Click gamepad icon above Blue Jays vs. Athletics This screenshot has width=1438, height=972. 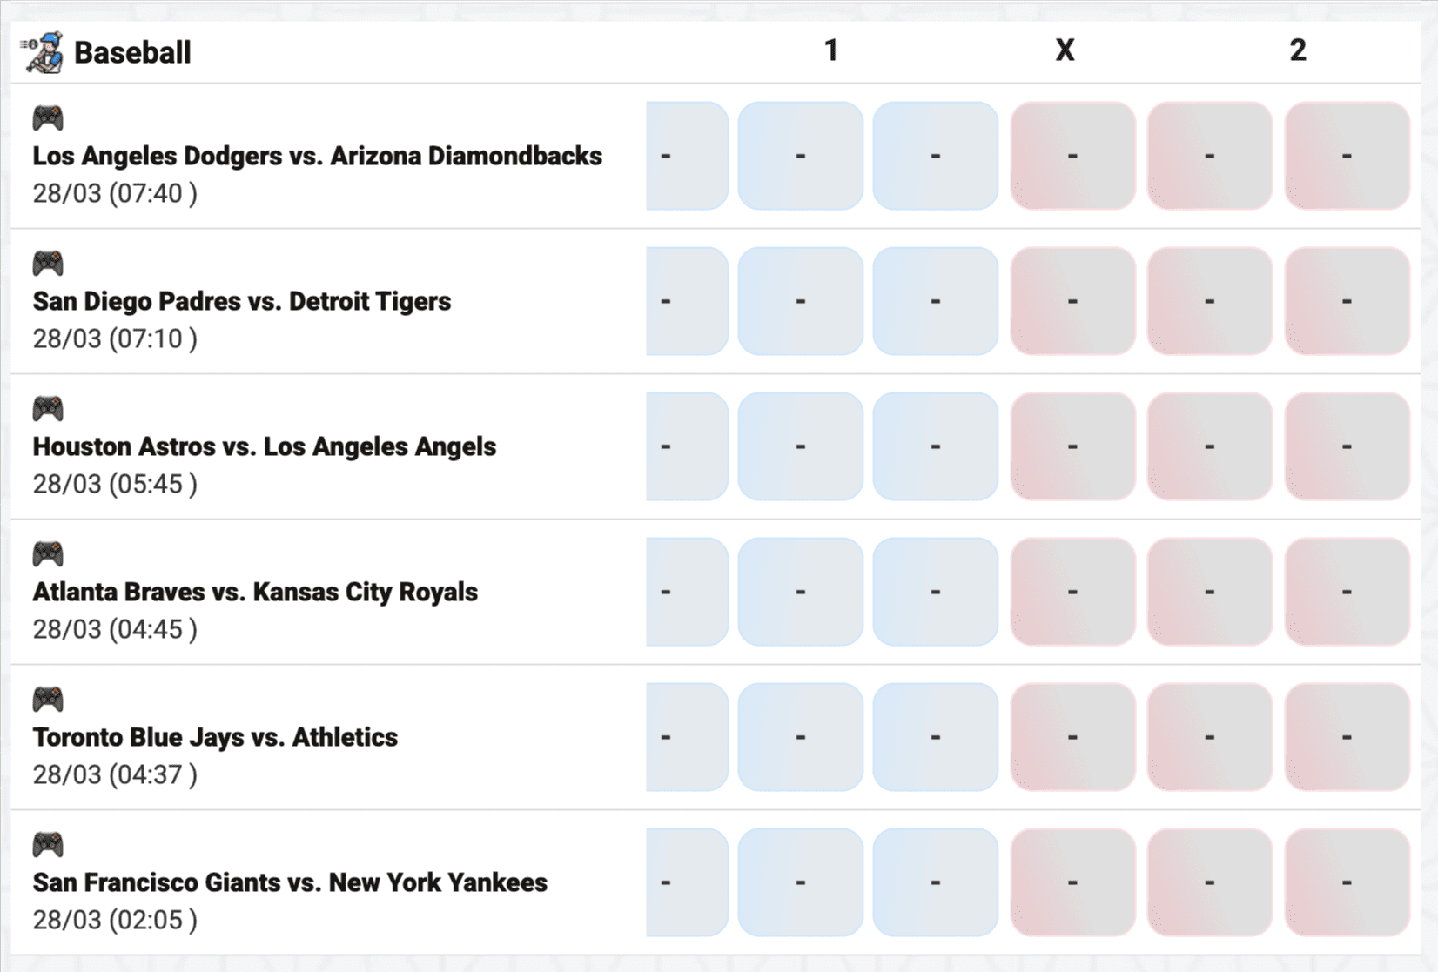click(x=48, y=699)
